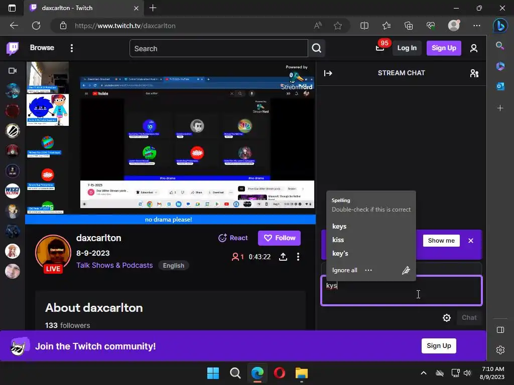514x385 pixels.
Task: Open the user profile menu icon
Action: tap(473, 49)
